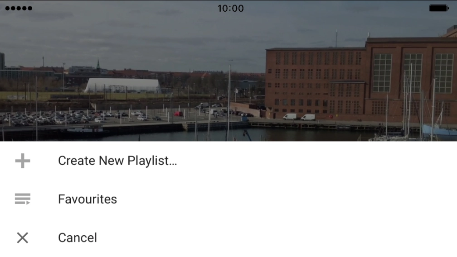The width and height of the screenshot is (457, 257).
Task: Tap the two white vans in video
Action: [x=299, y=117]
